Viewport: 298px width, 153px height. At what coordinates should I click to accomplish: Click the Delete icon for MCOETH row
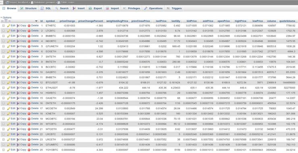pyautogui.click(x=29, y=108)
